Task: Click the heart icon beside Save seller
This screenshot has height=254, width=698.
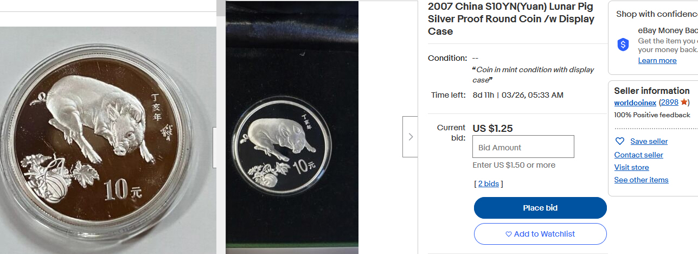Action: 620,141
